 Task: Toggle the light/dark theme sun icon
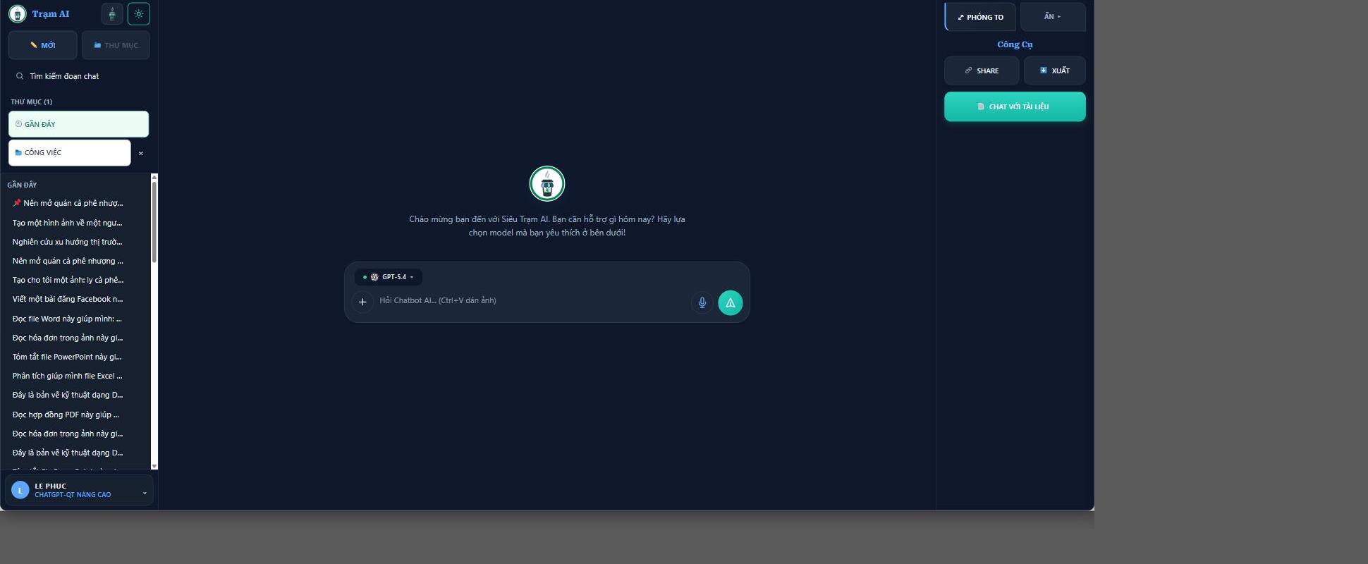(138, 14)
